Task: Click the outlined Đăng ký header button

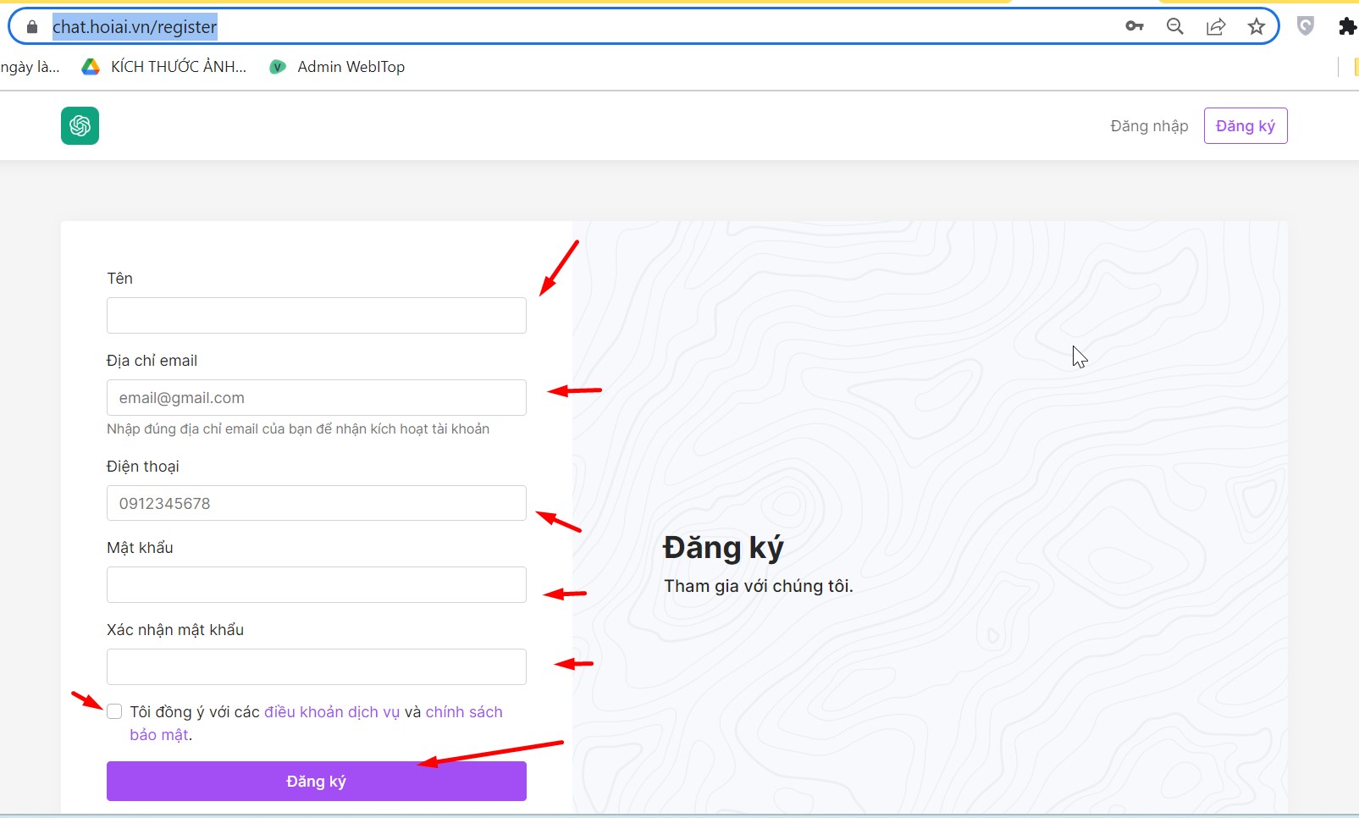Action: tap(1245, 126)
